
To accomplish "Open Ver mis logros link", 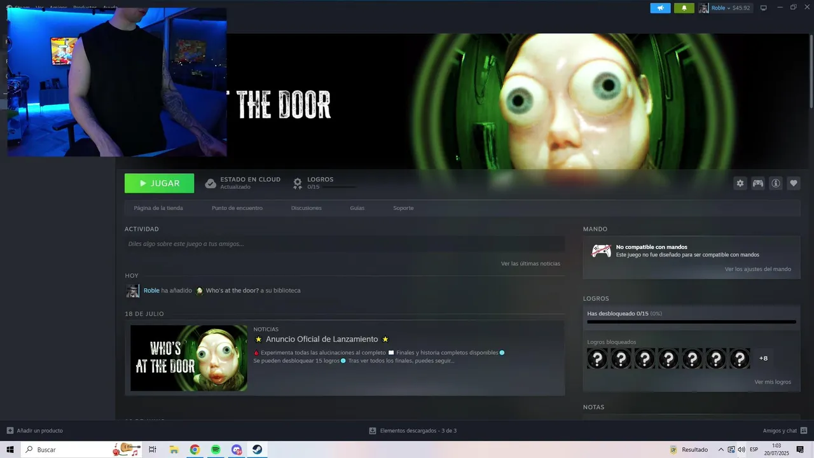I will click(773, 382).
